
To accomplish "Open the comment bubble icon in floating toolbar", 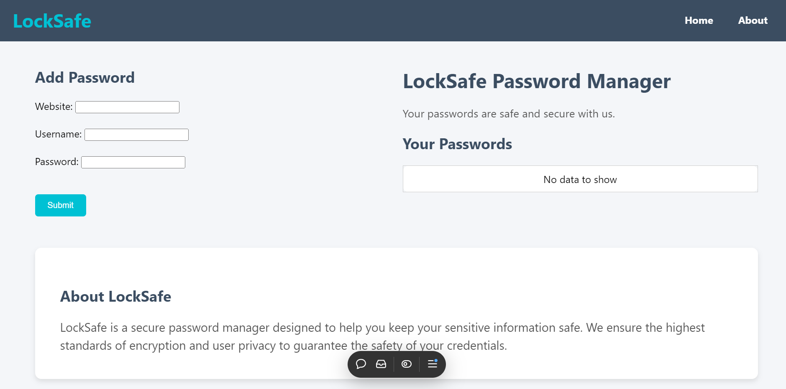I will tap(361, 364).
